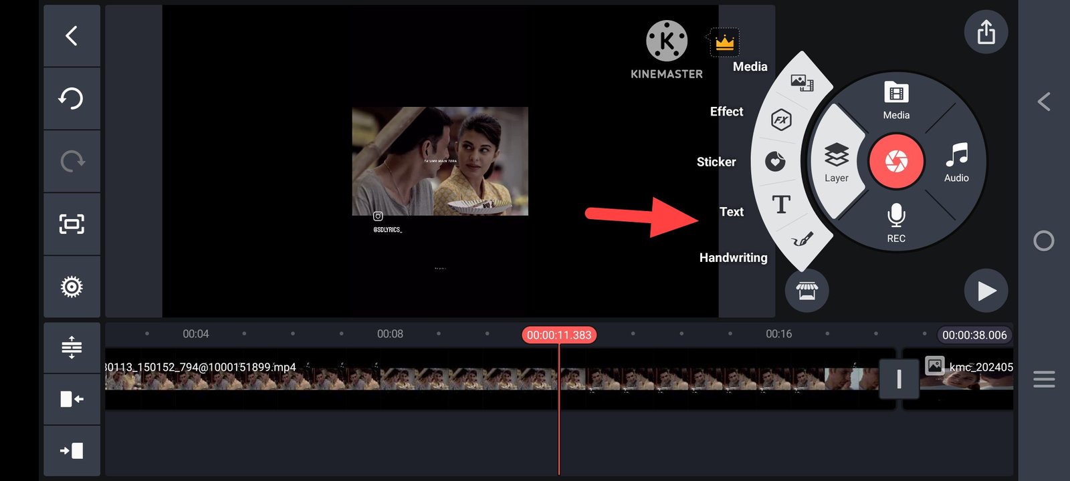Open the Audio browser
The width and height of the screenshot is (1070, 481).
[956, 162]
